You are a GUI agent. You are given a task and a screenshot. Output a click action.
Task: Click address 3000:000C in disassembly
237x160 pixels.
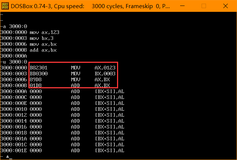tap(14, 97)
